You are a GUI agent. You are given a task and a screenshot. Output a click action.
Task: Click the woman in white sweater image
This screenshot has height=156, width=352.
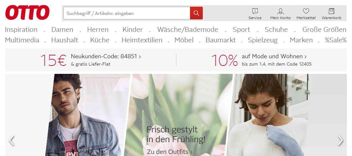click(x=267, y=115)
